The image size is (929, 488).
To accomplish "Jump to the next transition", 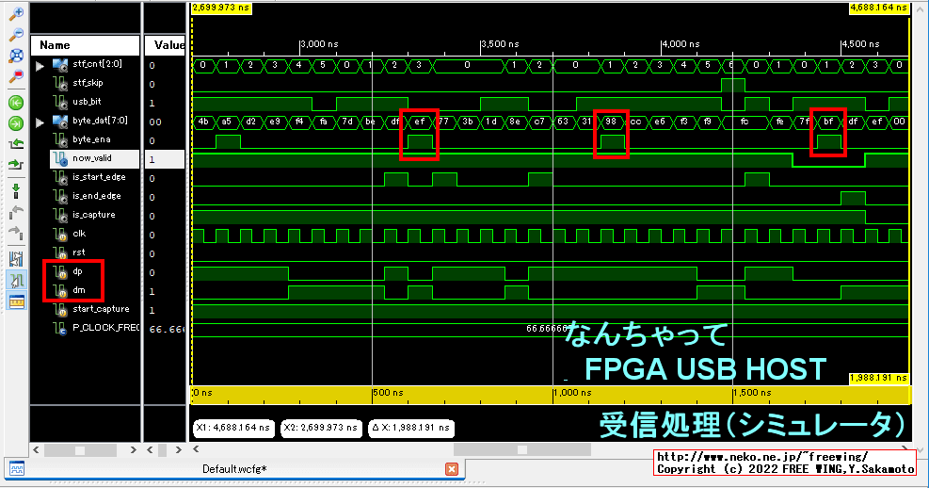I will (16, 165).
